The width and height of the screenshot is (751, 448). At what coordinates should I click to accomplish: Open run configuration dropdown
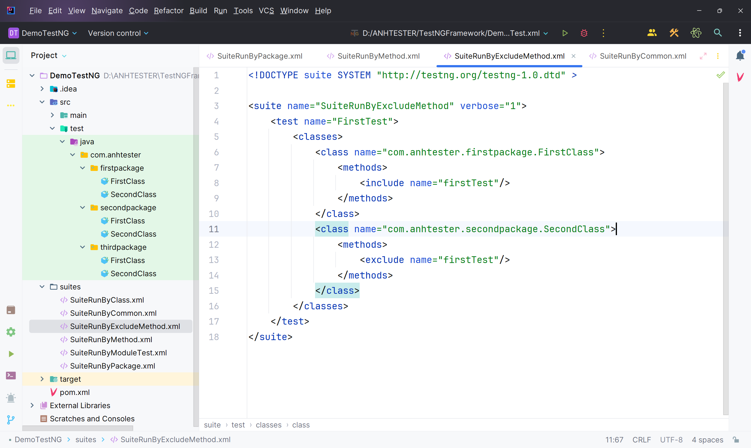(x=449, y=33)
